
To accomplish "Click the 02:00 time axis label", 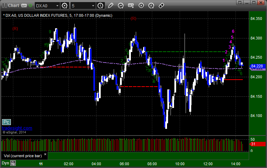I will [x=69, y=164].
